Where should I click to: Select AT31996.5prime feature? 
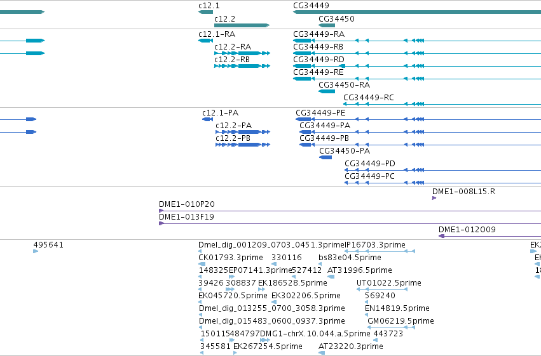pos(331,277)
